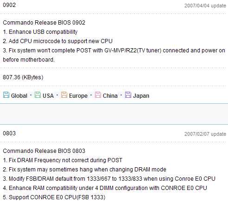
Task: Follow the Japan download link
Action: click(141, 96)
